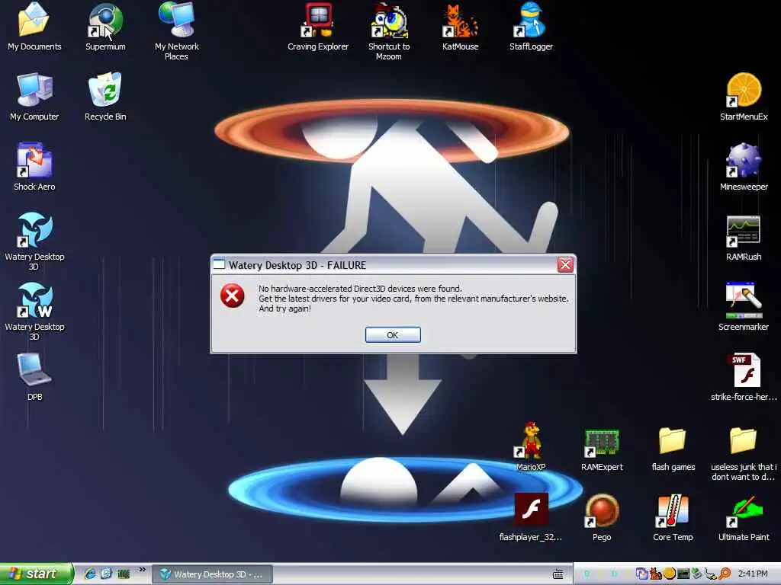Select the RAMRush desktop shortcut
781x585 pixels.
pos(744,238)
